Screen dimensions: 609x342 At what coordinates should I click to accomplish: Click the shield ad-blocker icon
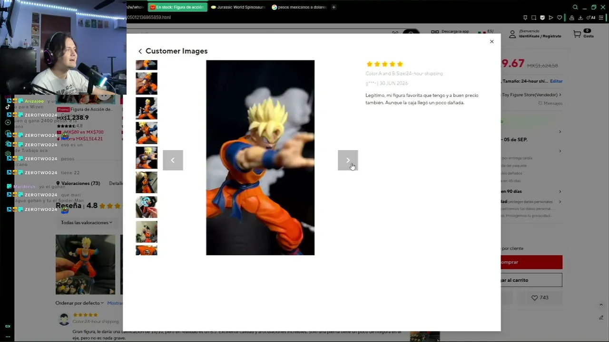click(x=542, y=18)
